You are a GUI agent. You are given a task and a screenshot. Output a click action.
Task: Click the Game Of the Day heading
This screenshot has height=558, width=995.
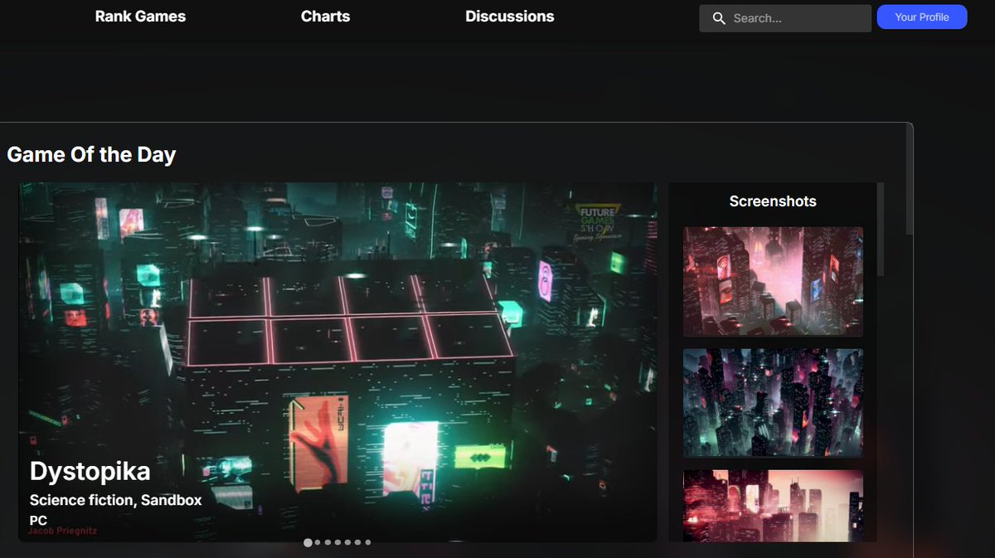91,154
